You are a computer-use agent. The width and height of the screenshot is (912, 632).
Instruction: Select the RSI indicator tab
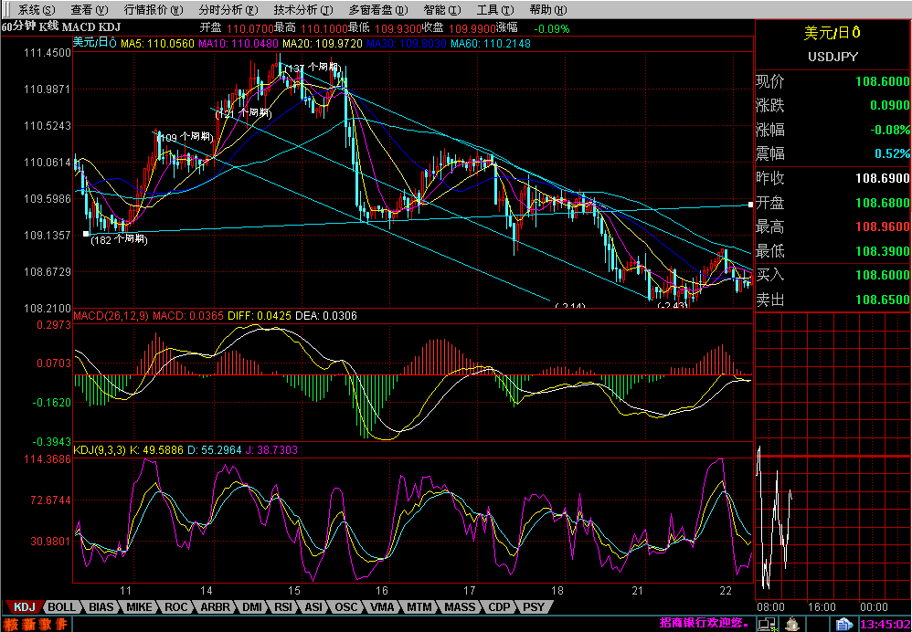(x=284, y=606)
